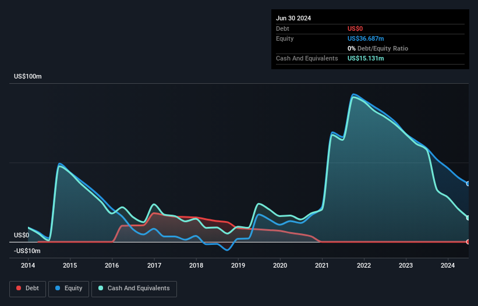Click the Jun 30 2024 tooltip date
This screenshot has width=478, height=306.
pyautogui.click(x=293, y=18)
